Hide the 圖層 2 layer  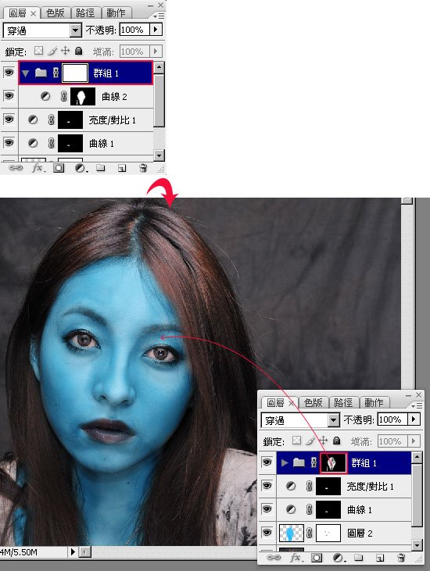tap(267, 533)
